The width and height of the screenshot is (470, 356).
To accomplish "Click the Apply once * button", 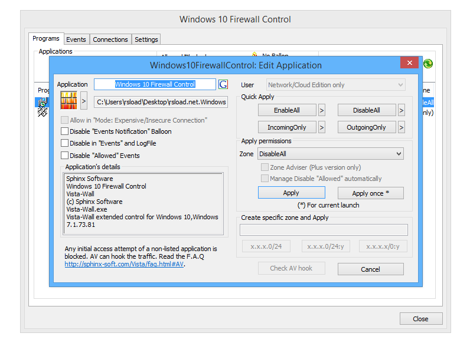I will point(370,193).
